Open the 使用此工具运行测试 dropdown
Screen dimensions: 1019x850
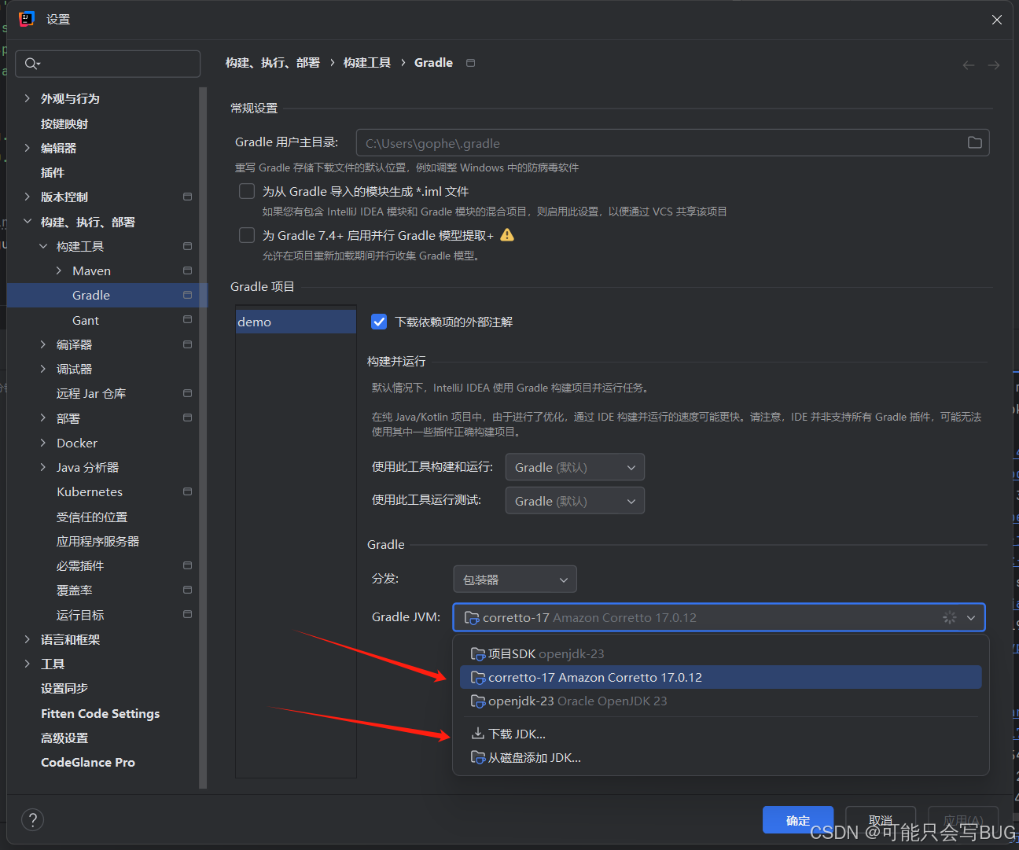click(x=575, y=501)
